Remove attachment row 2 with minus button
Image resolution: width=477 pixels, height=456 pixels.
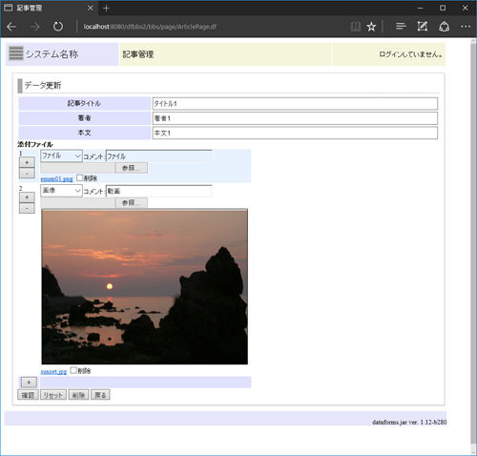[x=27, y=208]
